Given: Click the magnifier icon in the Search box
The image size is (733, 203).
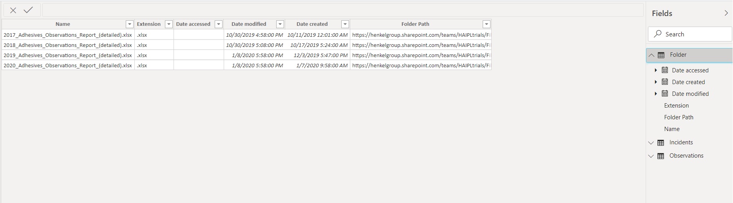Looking at the screenshot, I should pos(658,34).
